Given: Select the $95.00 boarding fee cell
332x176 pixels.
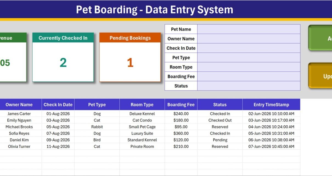Looking at the screenshot, I should 181,127.
